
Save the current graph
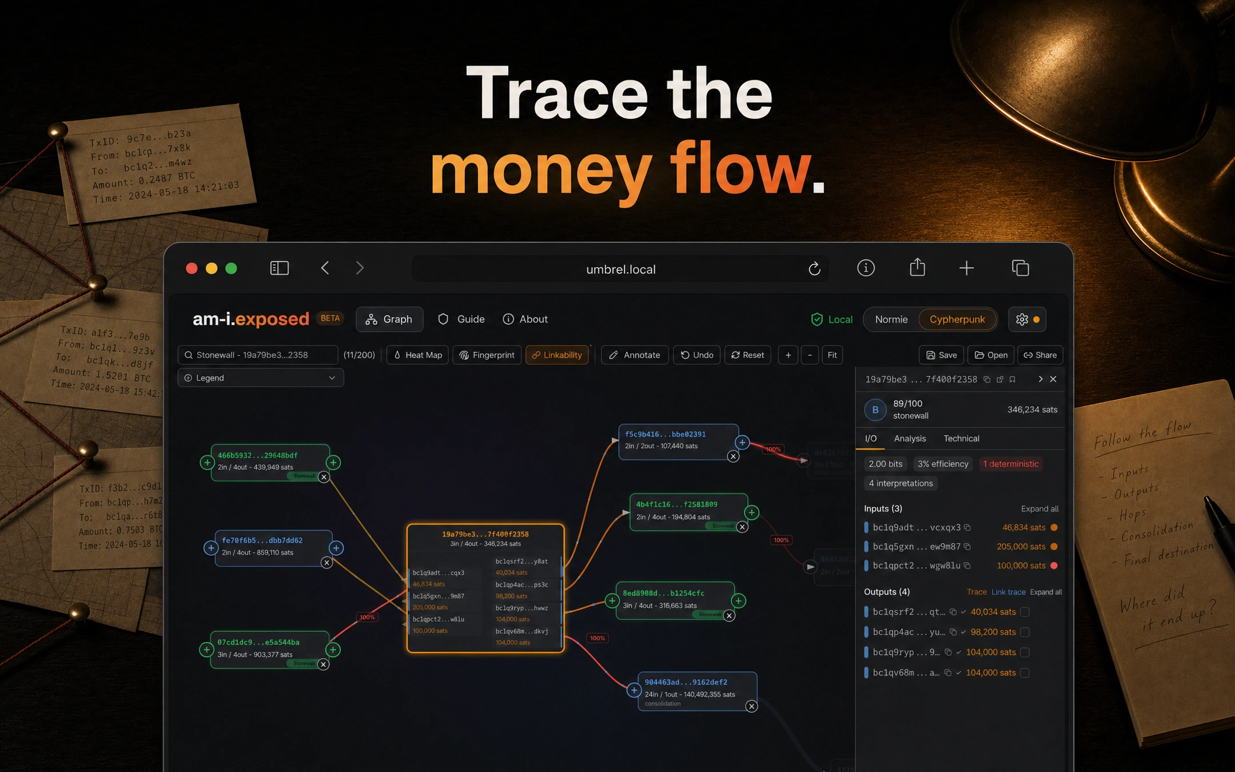941,355
